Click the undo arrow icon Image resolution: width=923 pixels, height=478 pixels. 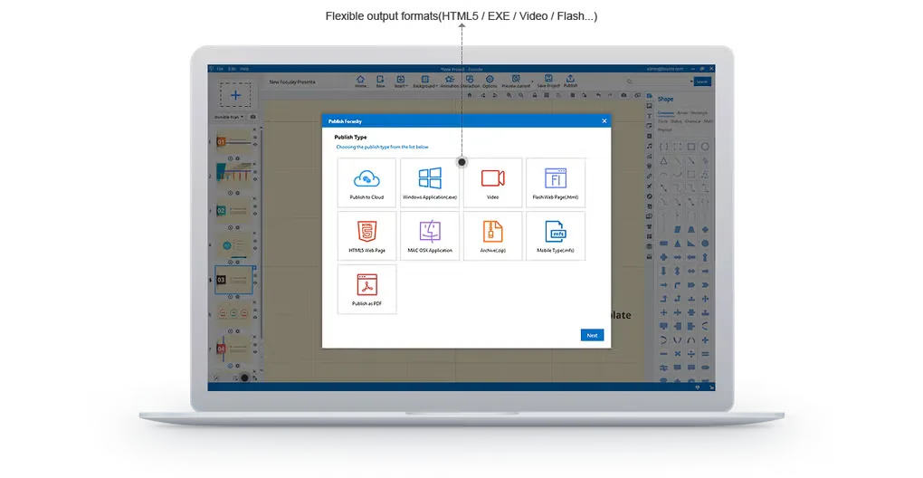click(599, 95)
